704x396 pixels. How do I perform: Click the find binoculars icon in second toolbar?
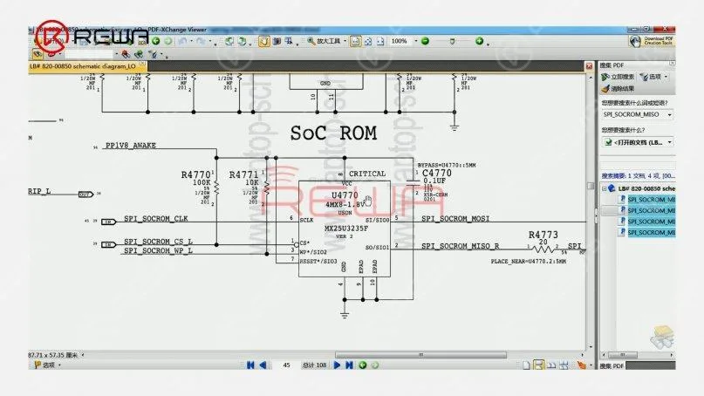pyautogui.click(x=38, y=54)
